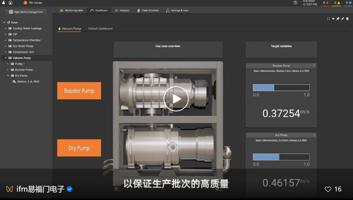The image size is (353, 200).
Task: Select Hot Water Pump in tree
Action: pyautogui.click(x=23, y=46)
